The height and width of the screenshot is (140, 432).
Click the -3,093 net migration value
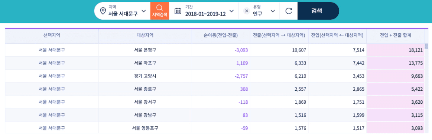click(241, 50)
